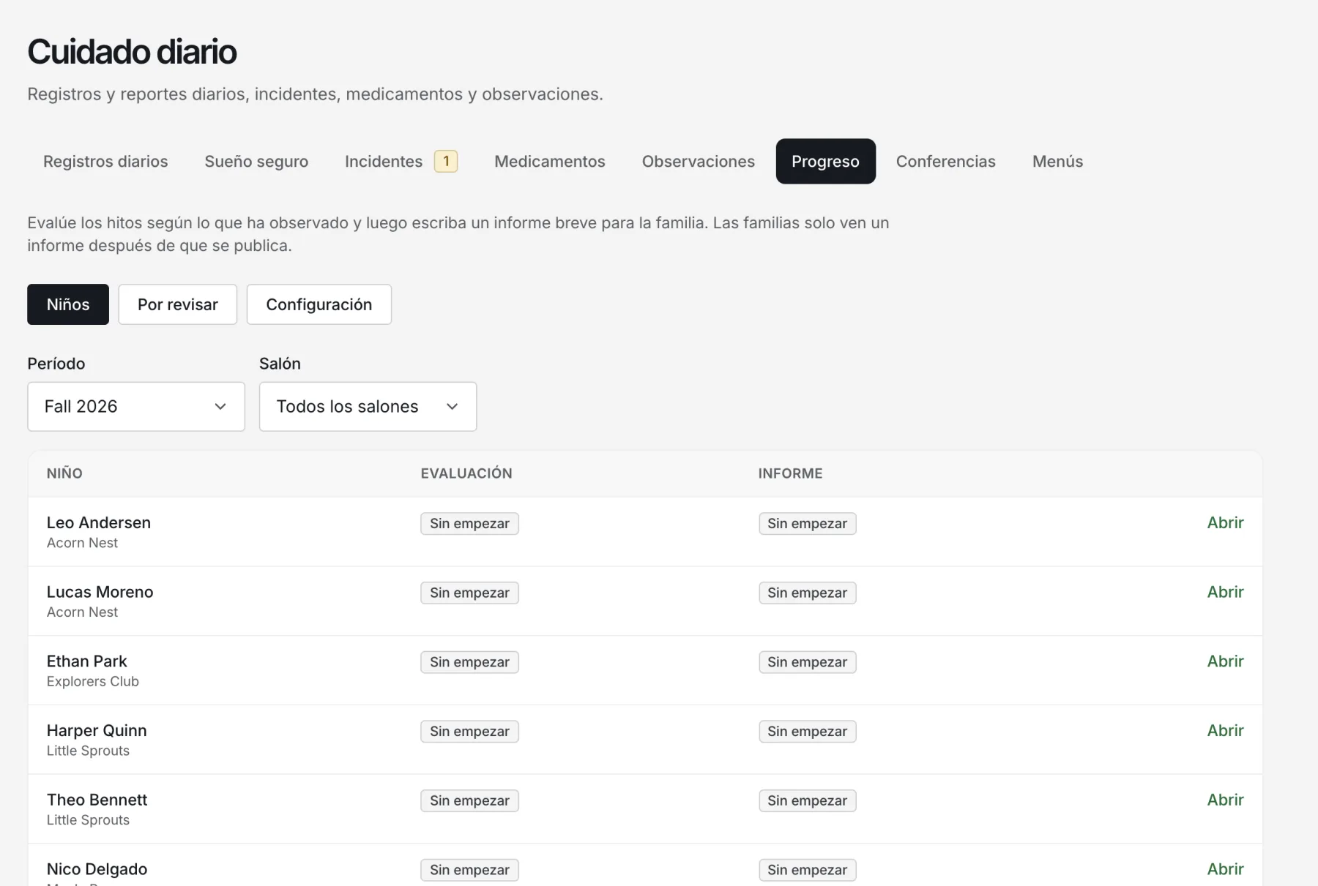Click the INFORME column header
The height and width of the screenshot is (886, 1318).
(x=790, y=473)
